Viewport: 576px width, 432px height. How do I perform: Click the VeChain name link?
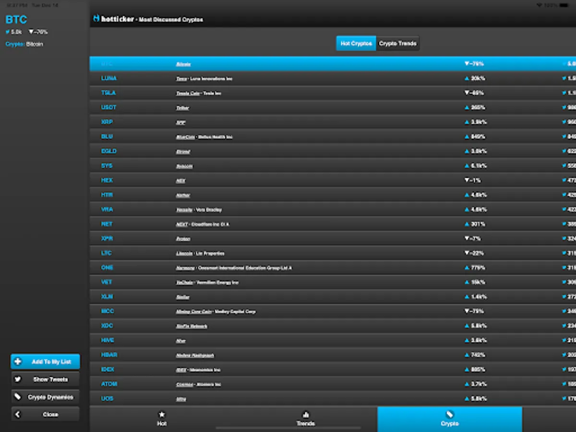tap(184, 283)
